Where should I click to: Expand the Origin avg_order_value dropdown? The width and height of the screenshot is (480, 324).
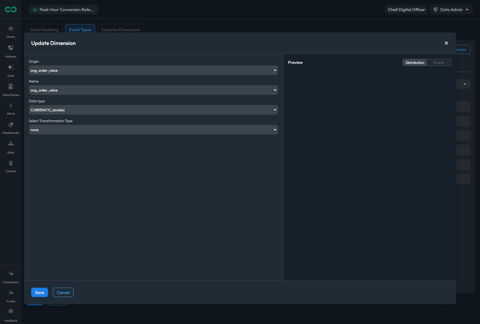pyautogui.click(x=153, y=70)
